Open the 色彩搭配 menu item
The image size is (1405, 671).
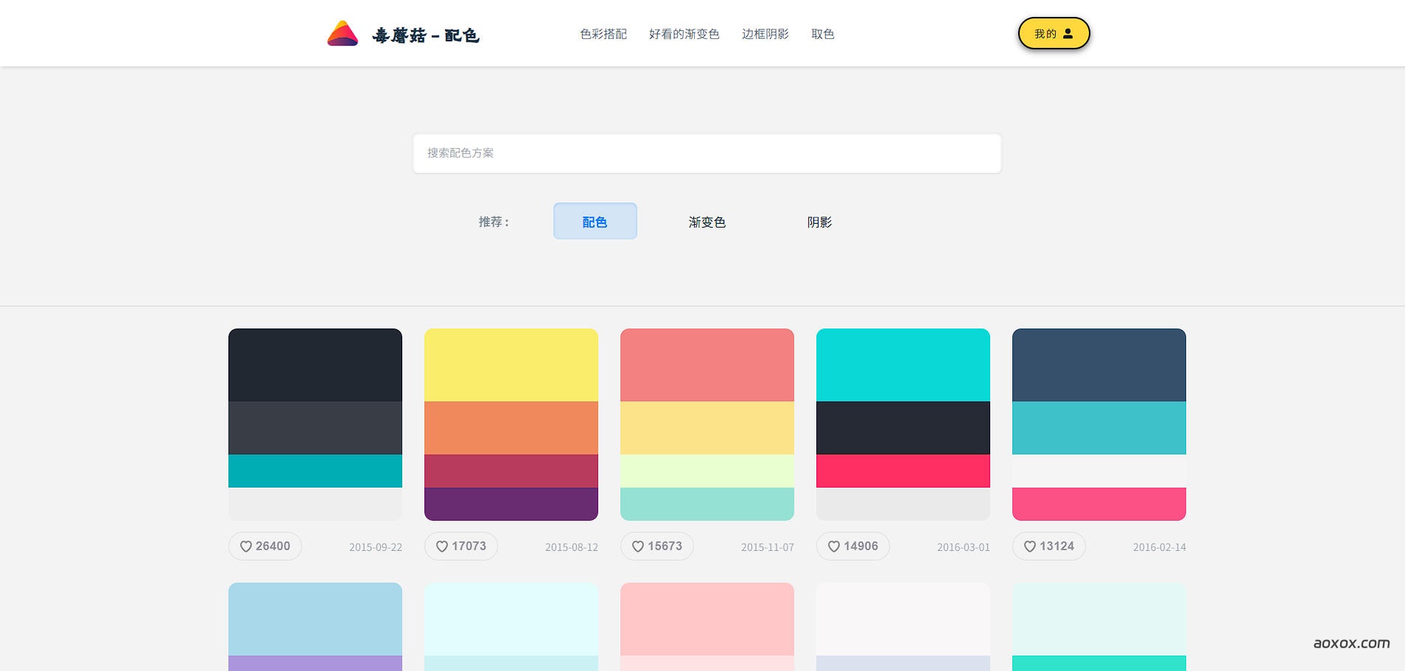(x=603, y=34)
